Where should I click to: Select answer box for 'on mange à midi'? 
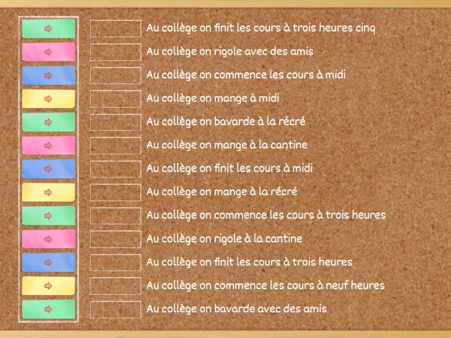(x=116, y=99)
